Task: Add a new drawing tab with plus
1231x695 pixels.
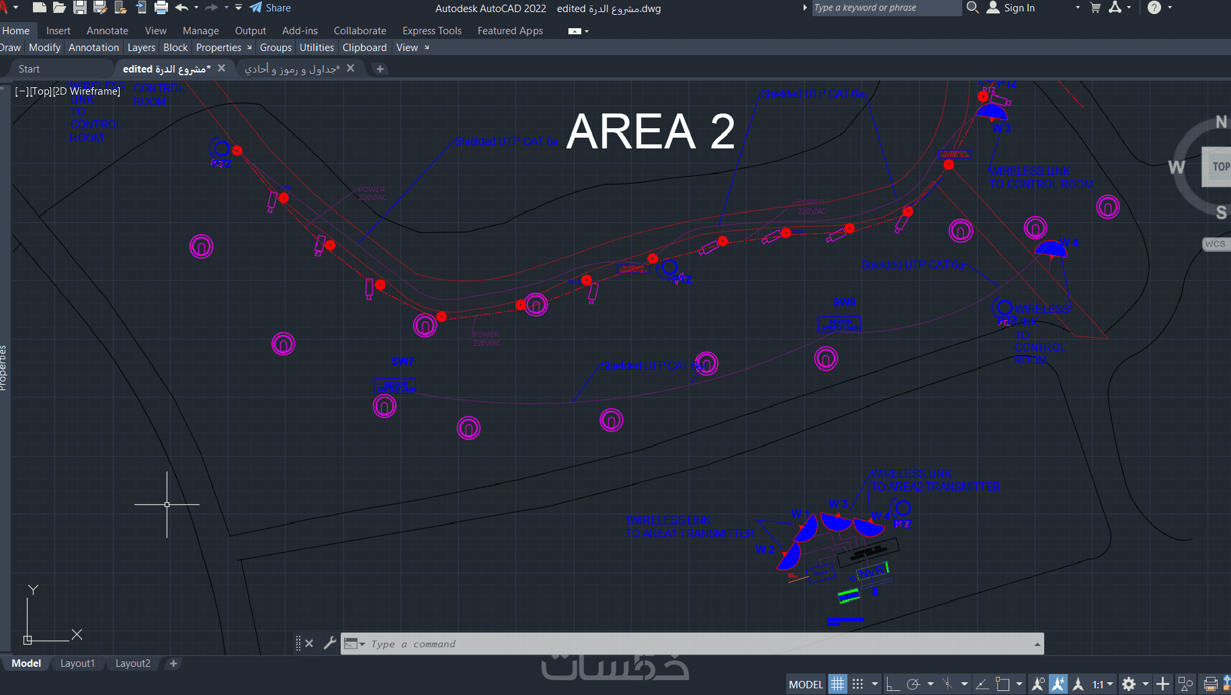Action: click(380, 69)
